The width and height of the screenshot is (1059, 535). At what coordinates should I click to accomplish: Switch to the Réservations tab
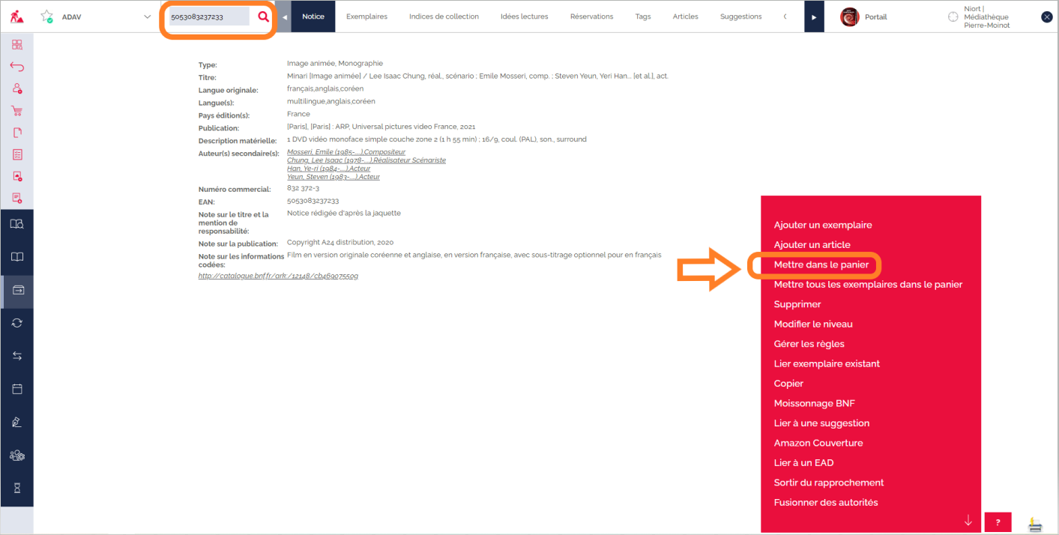[591, 16]
